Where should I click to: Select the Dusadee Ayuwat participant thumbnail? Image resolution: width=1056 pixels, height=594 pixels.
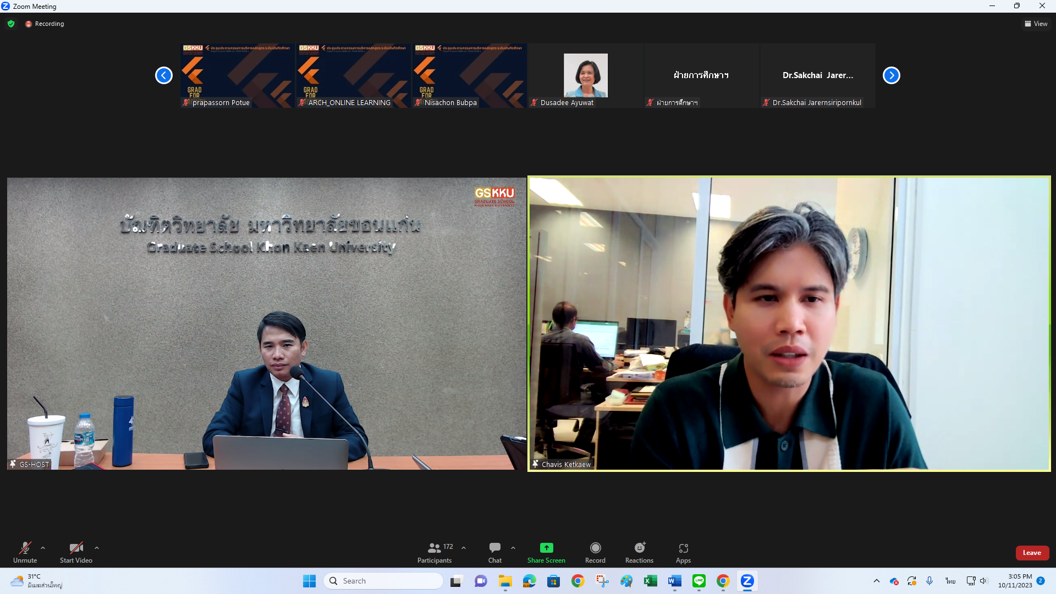585,75
